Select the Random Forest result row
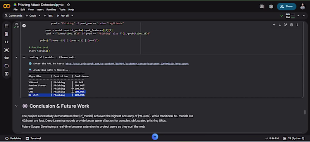Viewport: 310px width, 142px height. [56, 86]
